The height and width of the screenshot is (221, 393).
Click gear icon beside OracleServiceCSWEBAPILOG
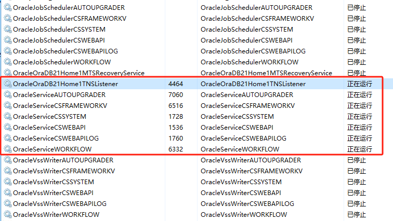[x=8, y=138]
